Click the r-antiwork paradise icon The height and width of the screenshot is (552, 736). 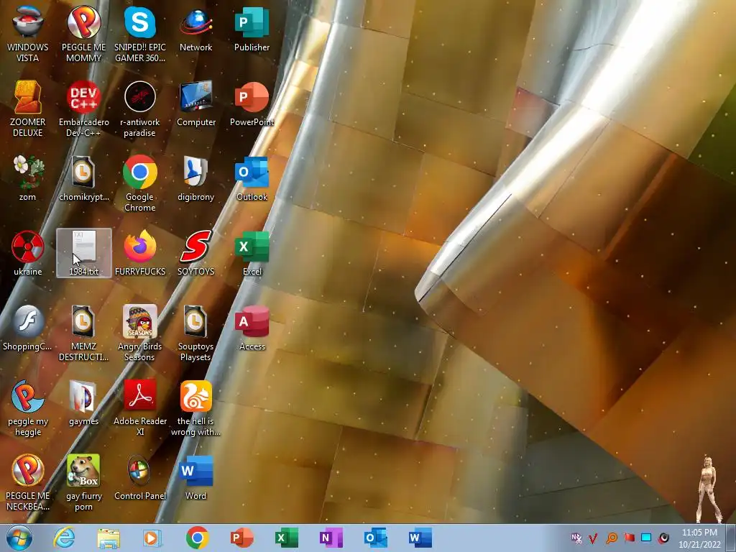[x=140, y=109]
